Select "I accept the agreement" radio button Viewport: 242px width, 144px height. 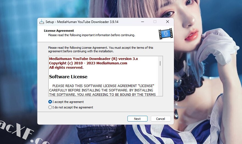50,102
